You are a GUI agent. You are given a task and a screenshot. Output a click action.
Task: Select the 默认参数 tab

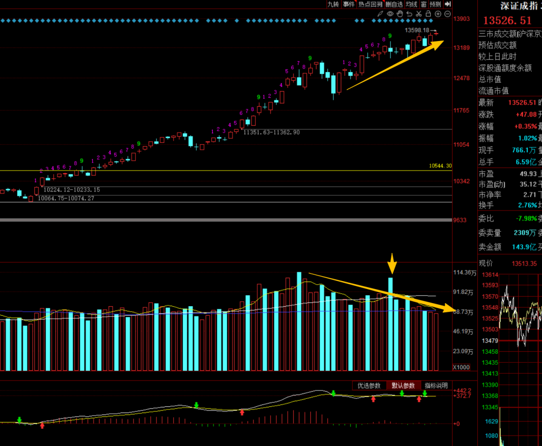click(403, 385)
